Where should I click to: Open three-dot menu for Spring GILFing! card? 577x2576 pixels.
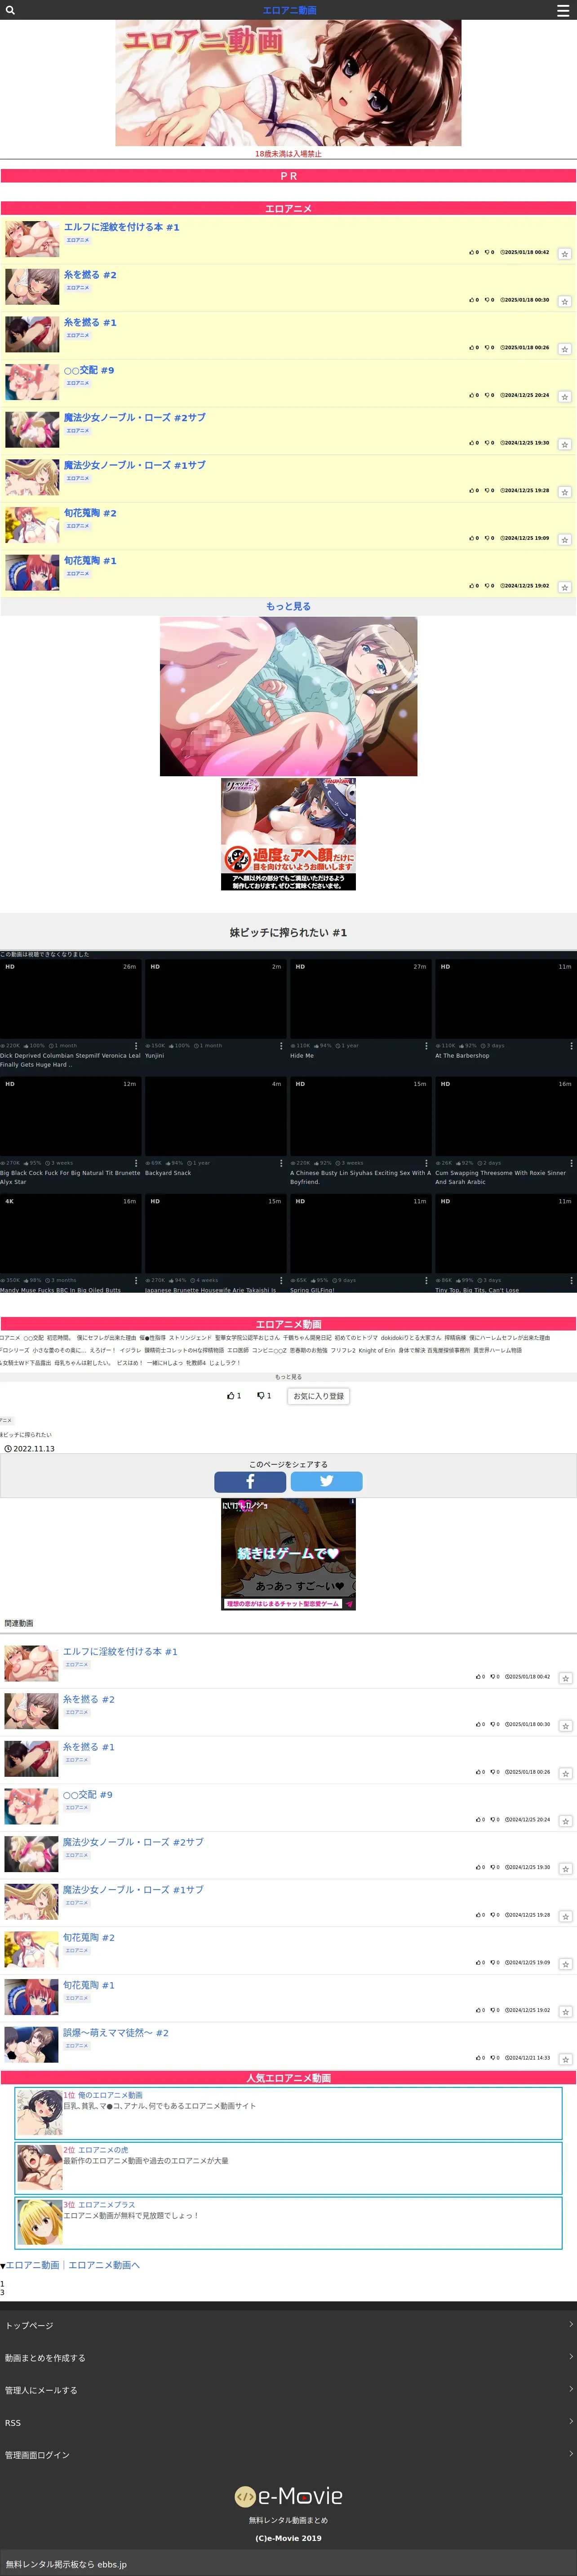pyautogui.click(x=426, y=1280)
